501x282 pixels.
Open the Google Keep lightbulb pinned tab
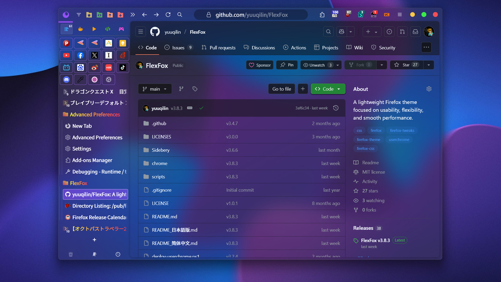123,43
